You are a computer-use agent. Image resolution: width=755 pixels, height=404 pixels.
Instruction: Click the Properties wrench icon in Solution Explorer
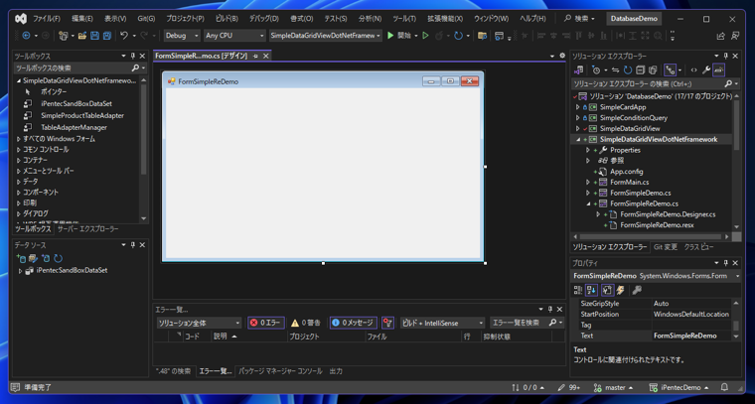click(x=706, y=70)
